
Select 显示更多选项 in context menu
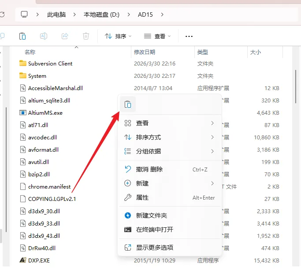170,248
